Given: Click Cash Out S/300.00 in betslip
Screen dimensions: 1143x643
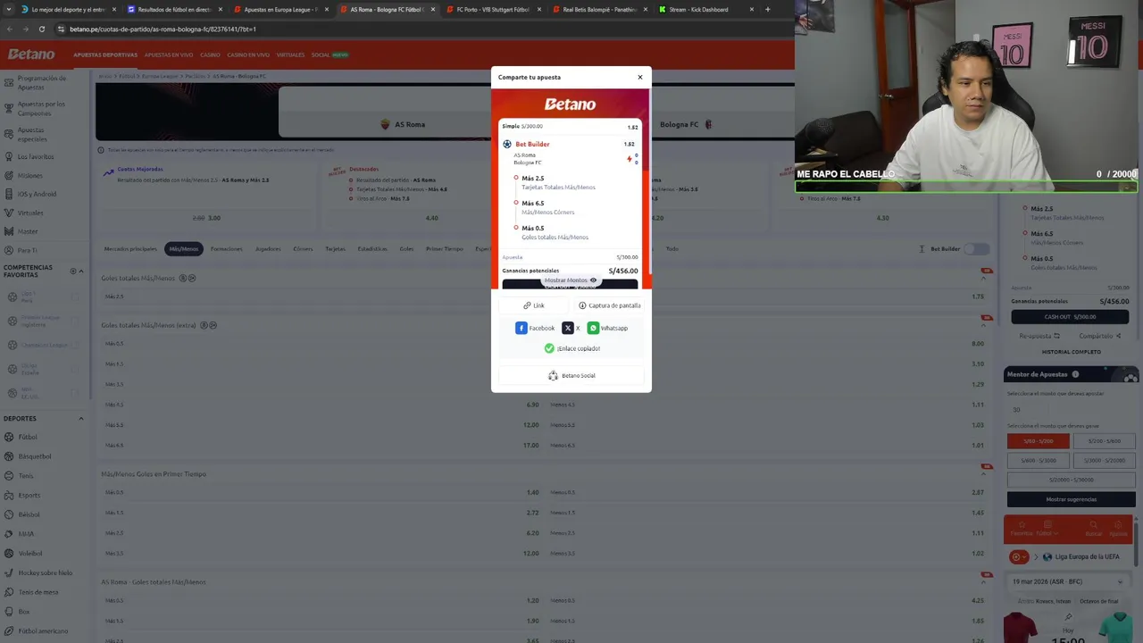Looking at the screenshot, I should click(1070, 317).
